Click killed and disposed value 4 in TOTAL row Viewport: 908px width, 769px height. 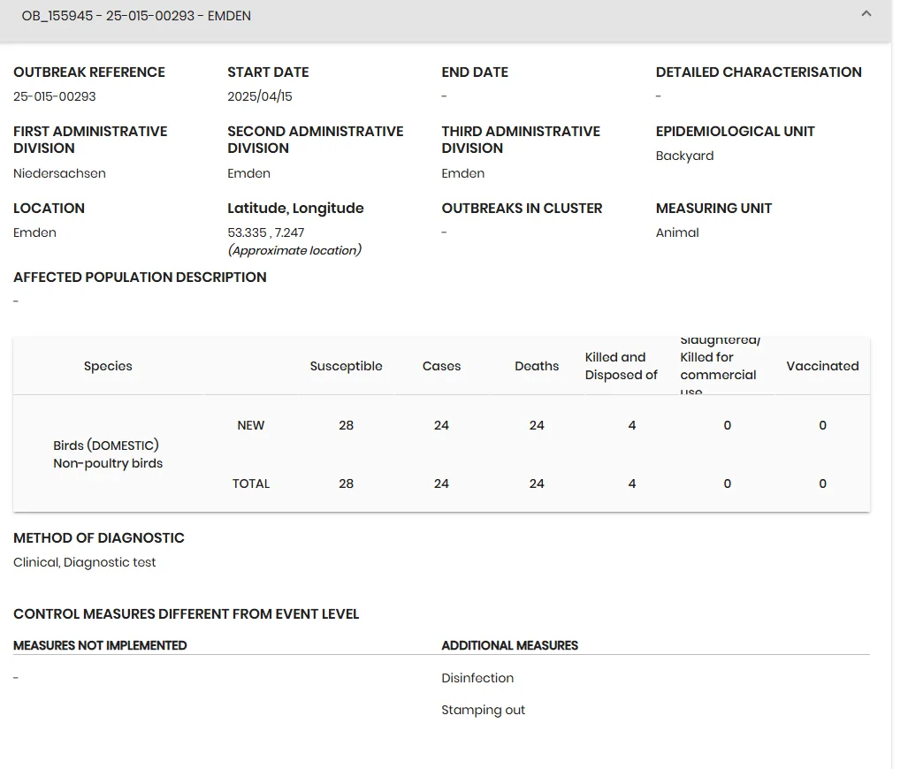pos(632,483)
